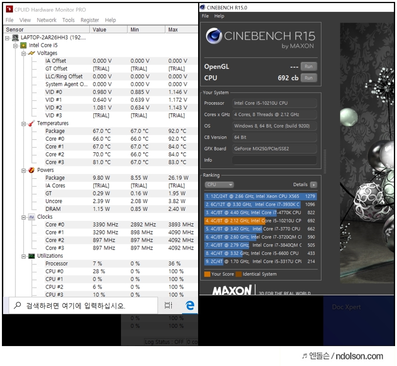This screenshot has width=397, height=366.
Task: Click the search magnifier icon in taskbar
Action: click(17, 305)
